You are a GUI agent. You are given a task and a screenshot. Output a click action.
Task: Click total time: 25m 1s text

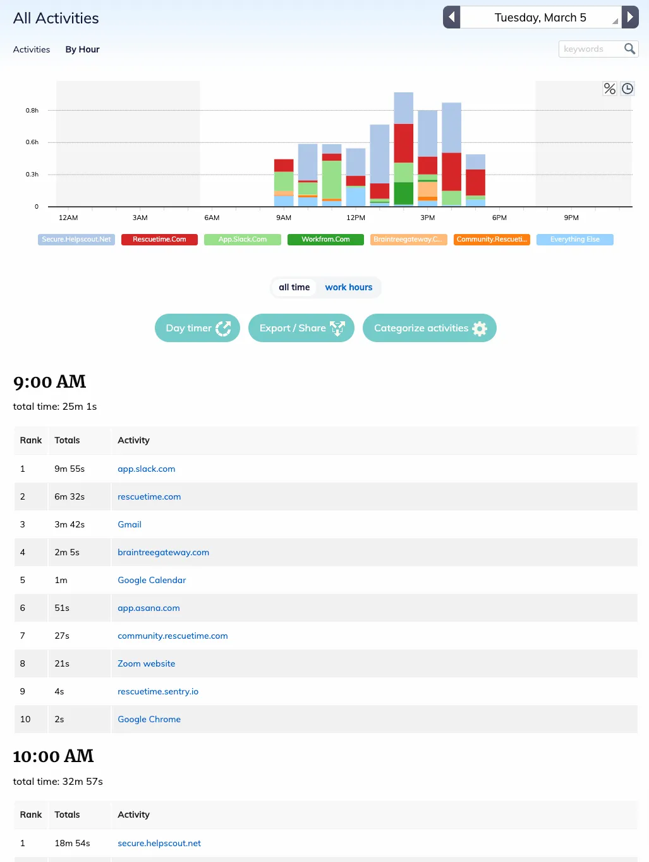click(55, 407)
